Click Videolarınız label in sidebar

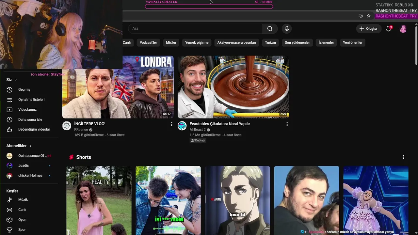click(x=27, y=110)
